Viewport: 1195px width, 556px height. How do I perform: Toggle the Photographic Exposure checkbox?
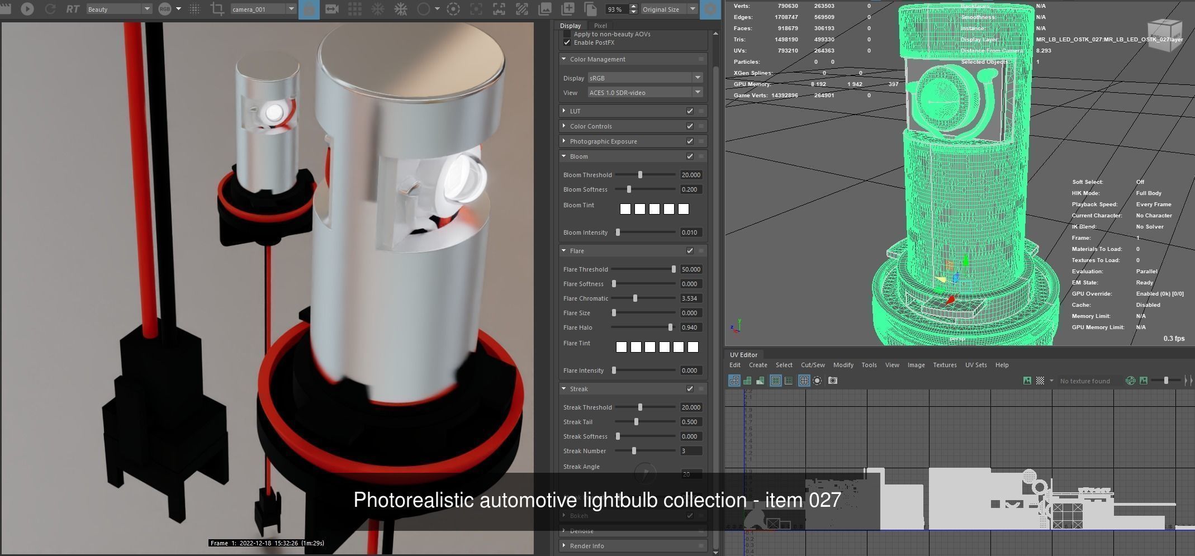click(690, 141)
